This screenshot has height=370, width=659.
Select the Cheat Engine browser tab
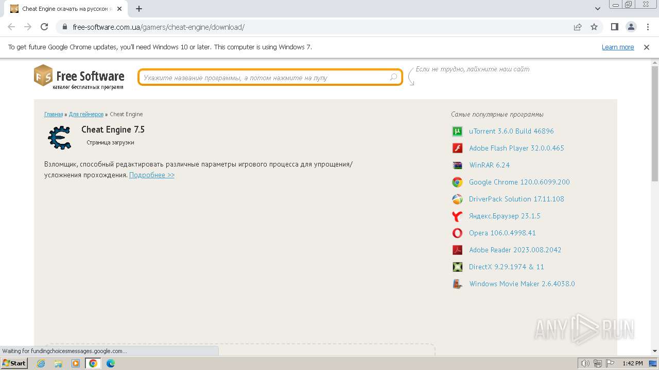65,9
